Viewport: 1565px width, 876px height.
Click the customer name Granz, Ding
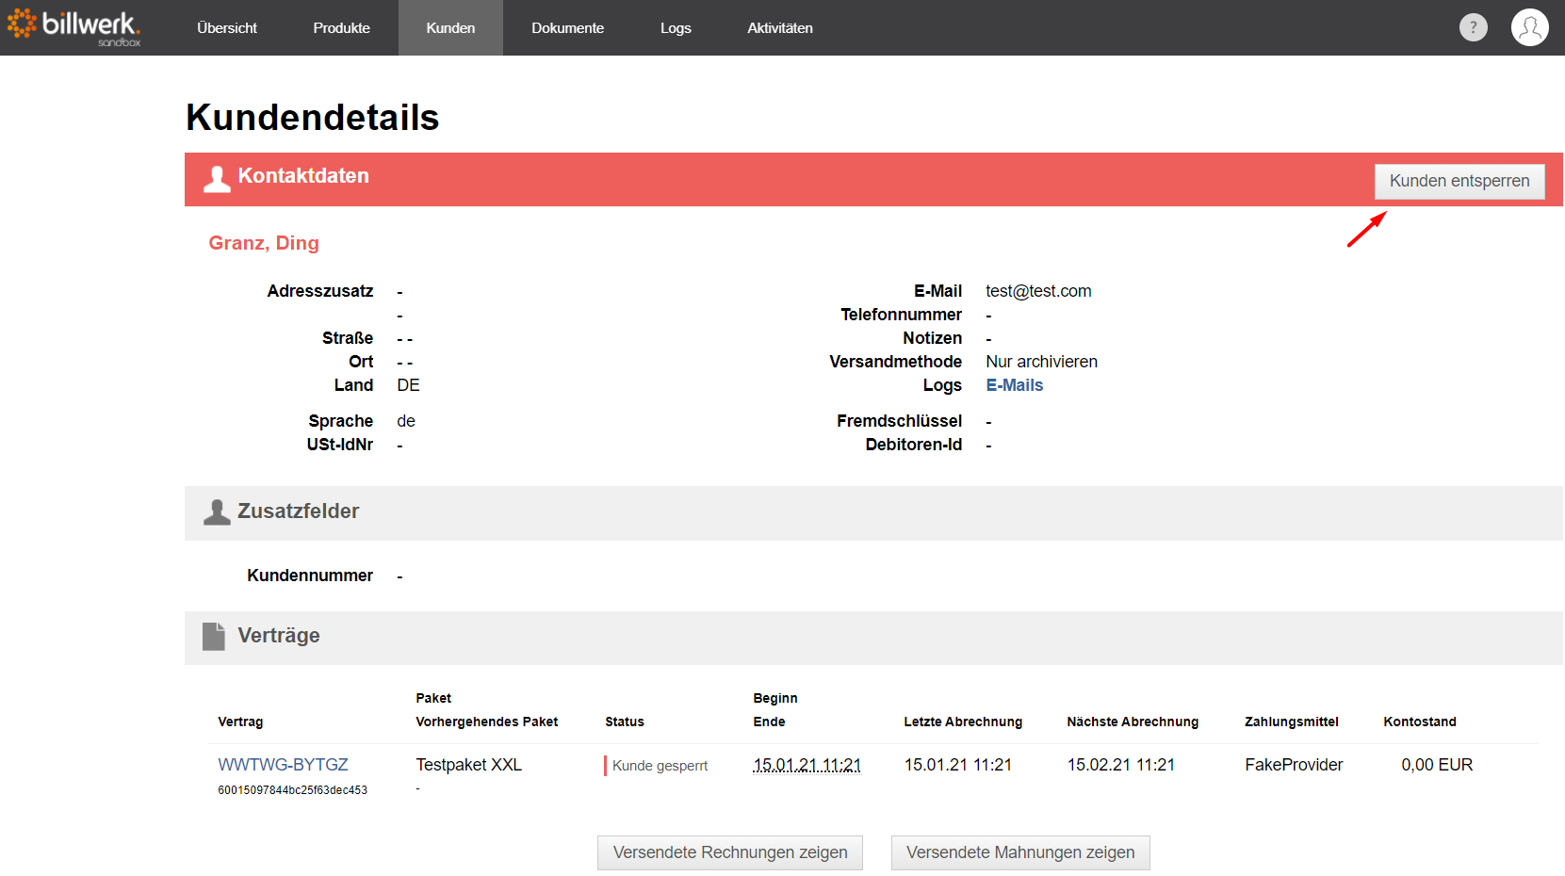[264, 243]
